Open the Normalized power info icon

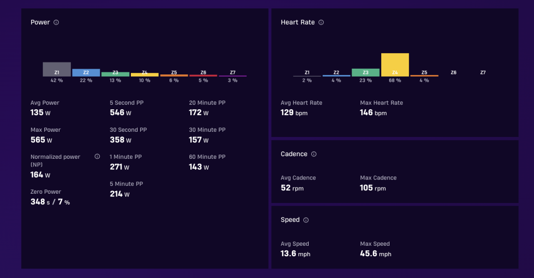click(98, 157)
